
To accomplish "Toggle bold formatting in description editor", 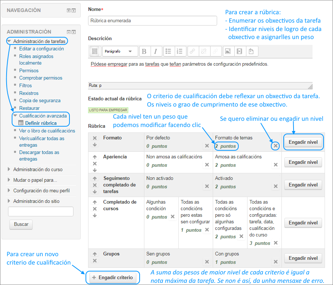I will pyautogui.click(x=144, y=51).
